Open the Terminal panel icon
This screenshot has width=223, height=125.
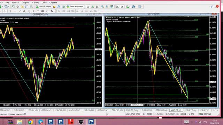(27, 7)
